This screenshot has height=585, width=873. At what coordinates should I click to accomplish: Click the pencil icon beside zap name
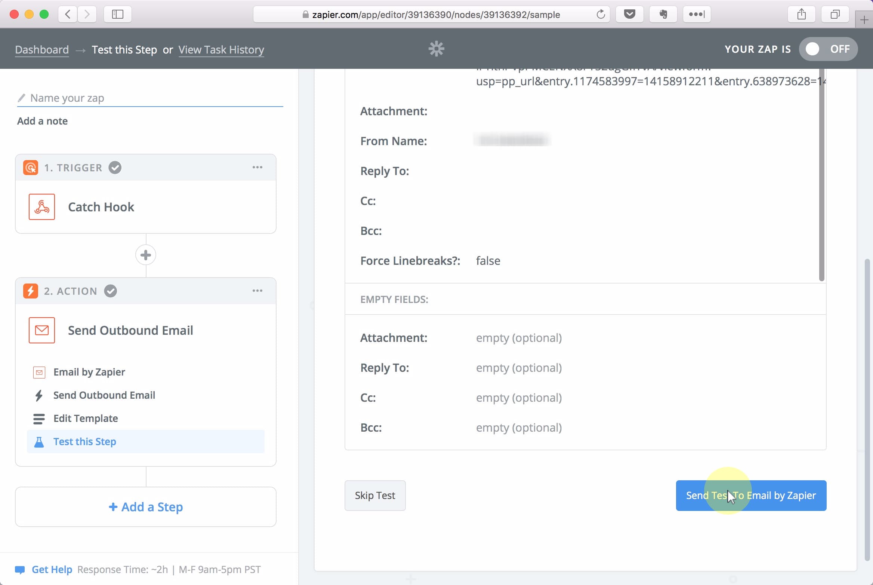click(21, 98)
